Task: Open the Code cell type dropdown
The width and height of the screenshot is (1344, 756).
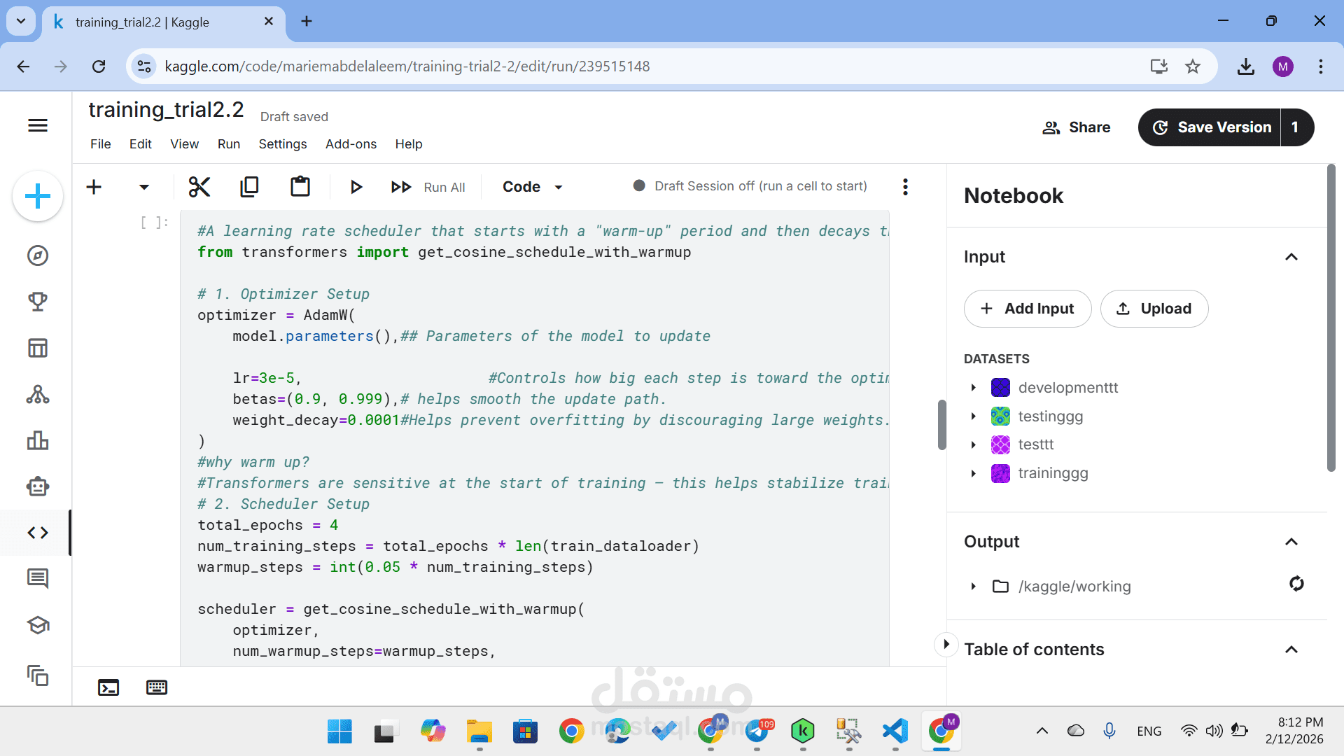Action: click(x=533, y=187)
